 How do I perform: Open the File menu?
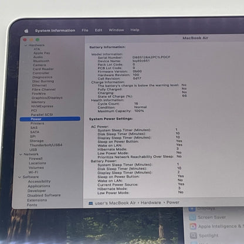[85, 30]
